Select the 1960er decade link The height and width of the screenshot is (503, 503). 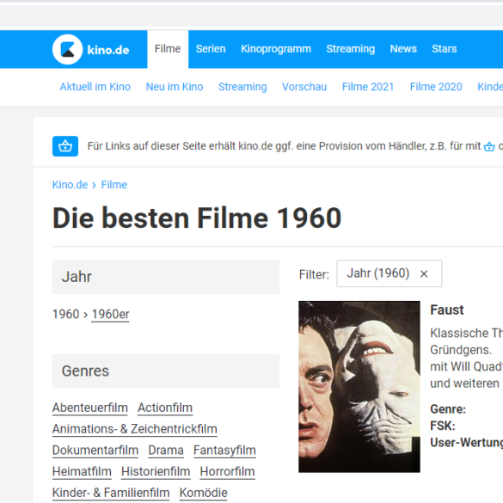110,314
